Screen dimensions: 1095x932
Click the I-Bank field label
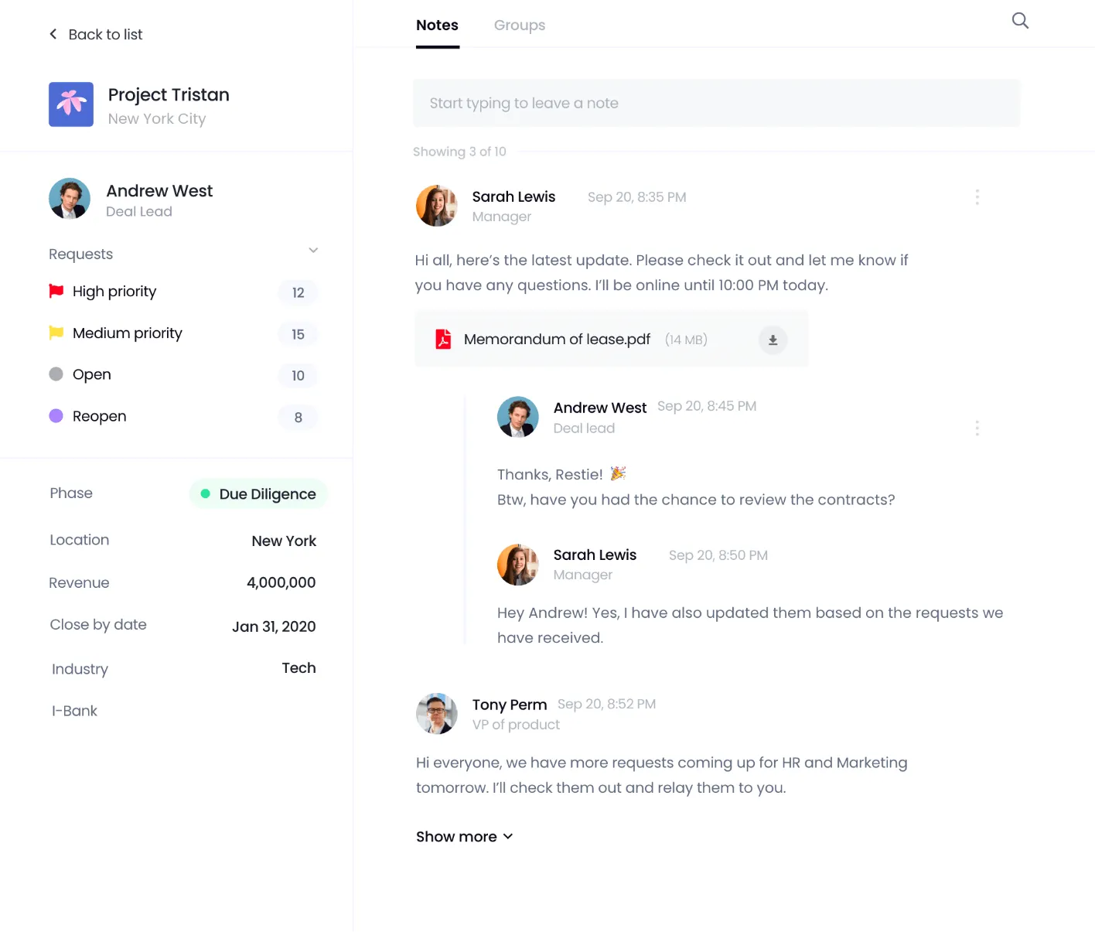pyautogui.click(x=74, y=711)
